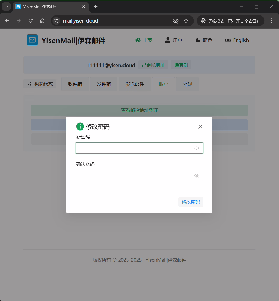
Task: Switch to the 收件箱 tab
Action: [x=75, y=84]
